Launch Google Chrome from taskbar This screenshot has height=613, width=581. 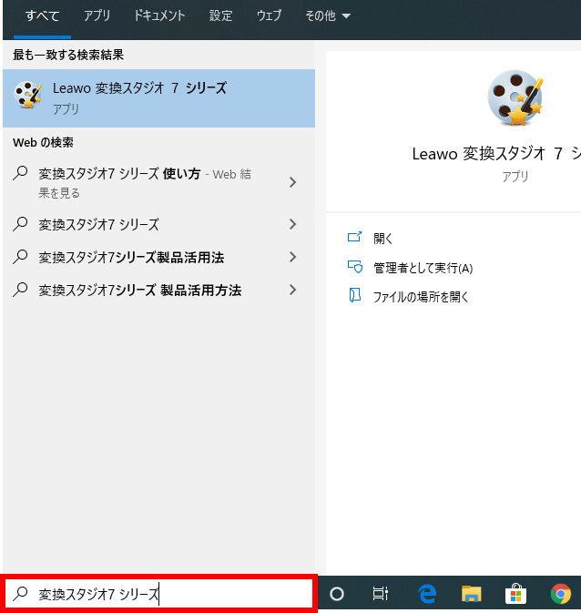coord(560,594)
